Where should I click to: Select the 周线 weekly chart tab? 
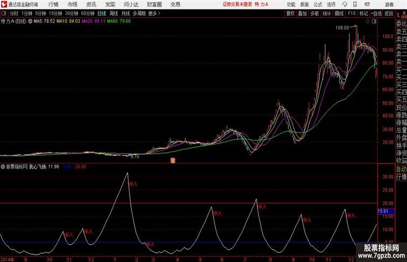tap(114, 13)
